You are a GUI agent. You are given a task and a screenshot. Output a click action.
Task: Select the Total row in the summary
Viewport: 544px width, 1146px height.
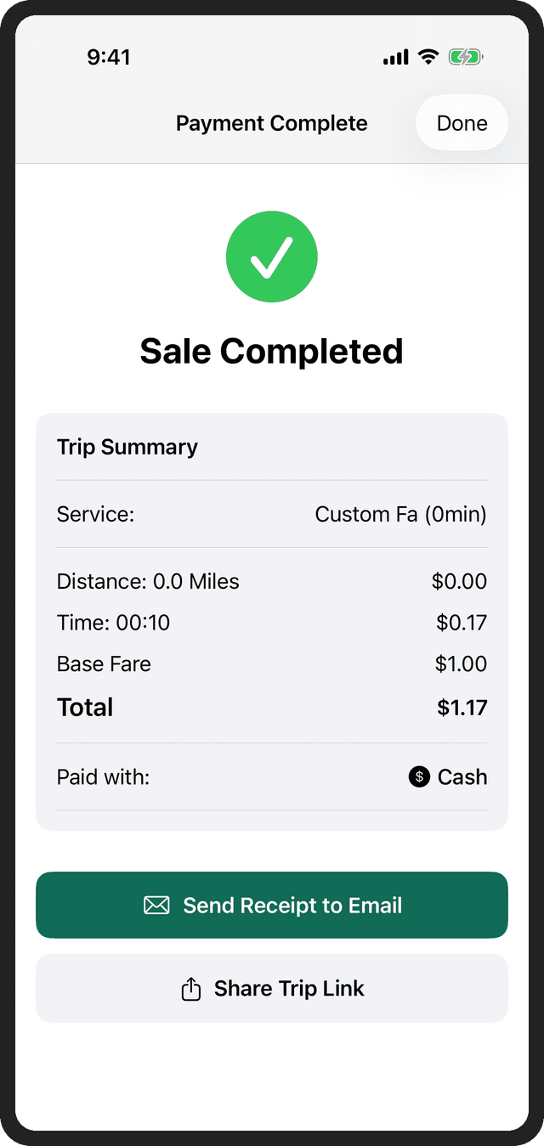point(272,707)
